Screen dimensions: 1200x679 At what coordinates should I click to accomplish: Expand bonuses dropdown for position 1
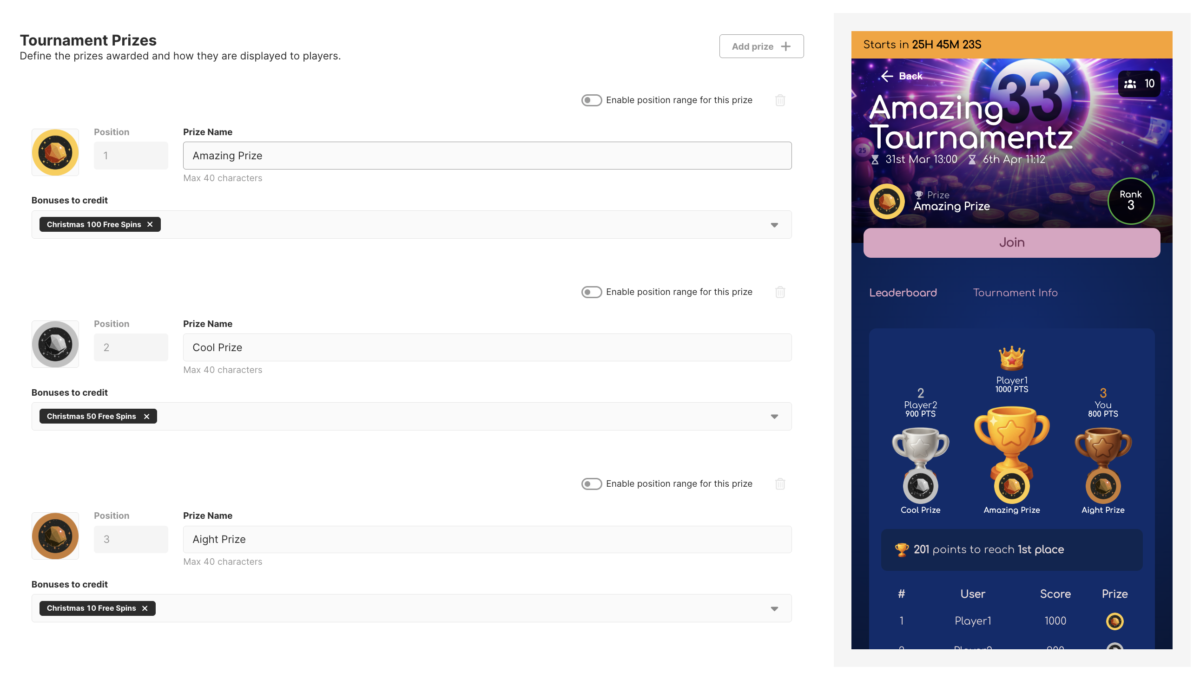[774, 225]
